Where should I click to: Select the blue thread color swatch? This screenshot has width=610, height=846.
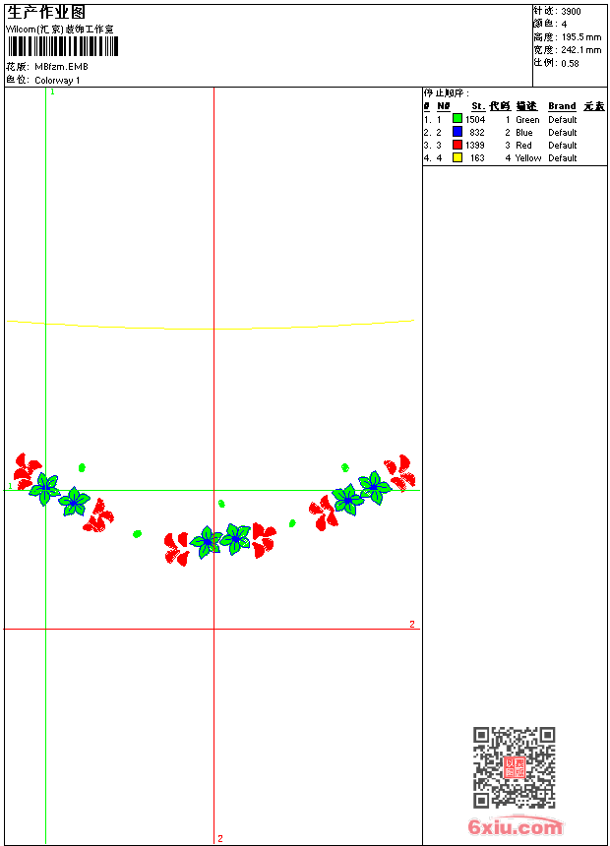pyautogui.click(x=457, y=132)
